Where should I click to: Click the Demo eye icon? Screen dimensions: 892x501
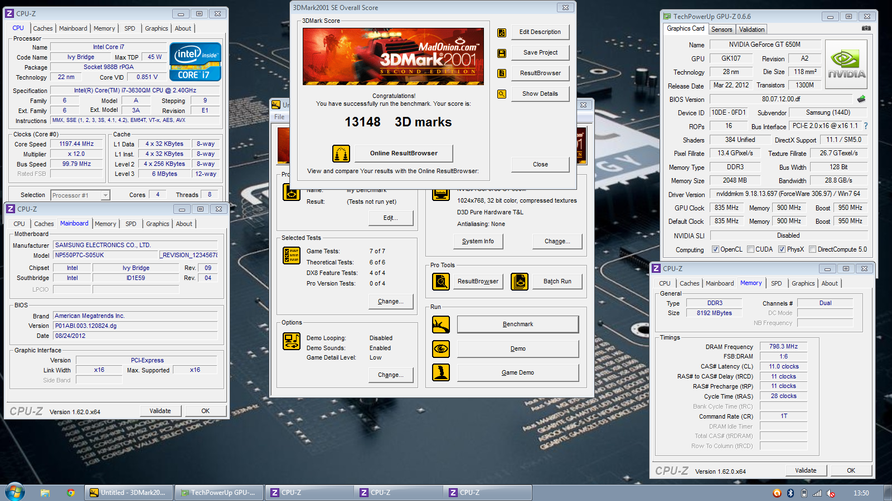[x=441, y=349]
